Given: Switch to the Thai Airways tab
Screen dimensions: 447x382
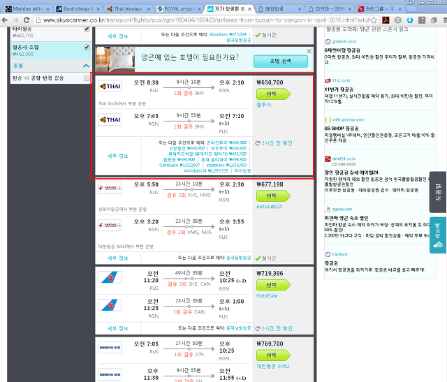Looking at the screenshot, I should click(129, 9).
